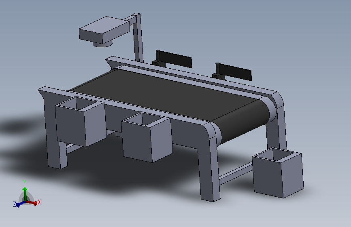Select the cylindrical camera lens under the housing
Viewport: 351px width, 227px height.
(102, 44)
